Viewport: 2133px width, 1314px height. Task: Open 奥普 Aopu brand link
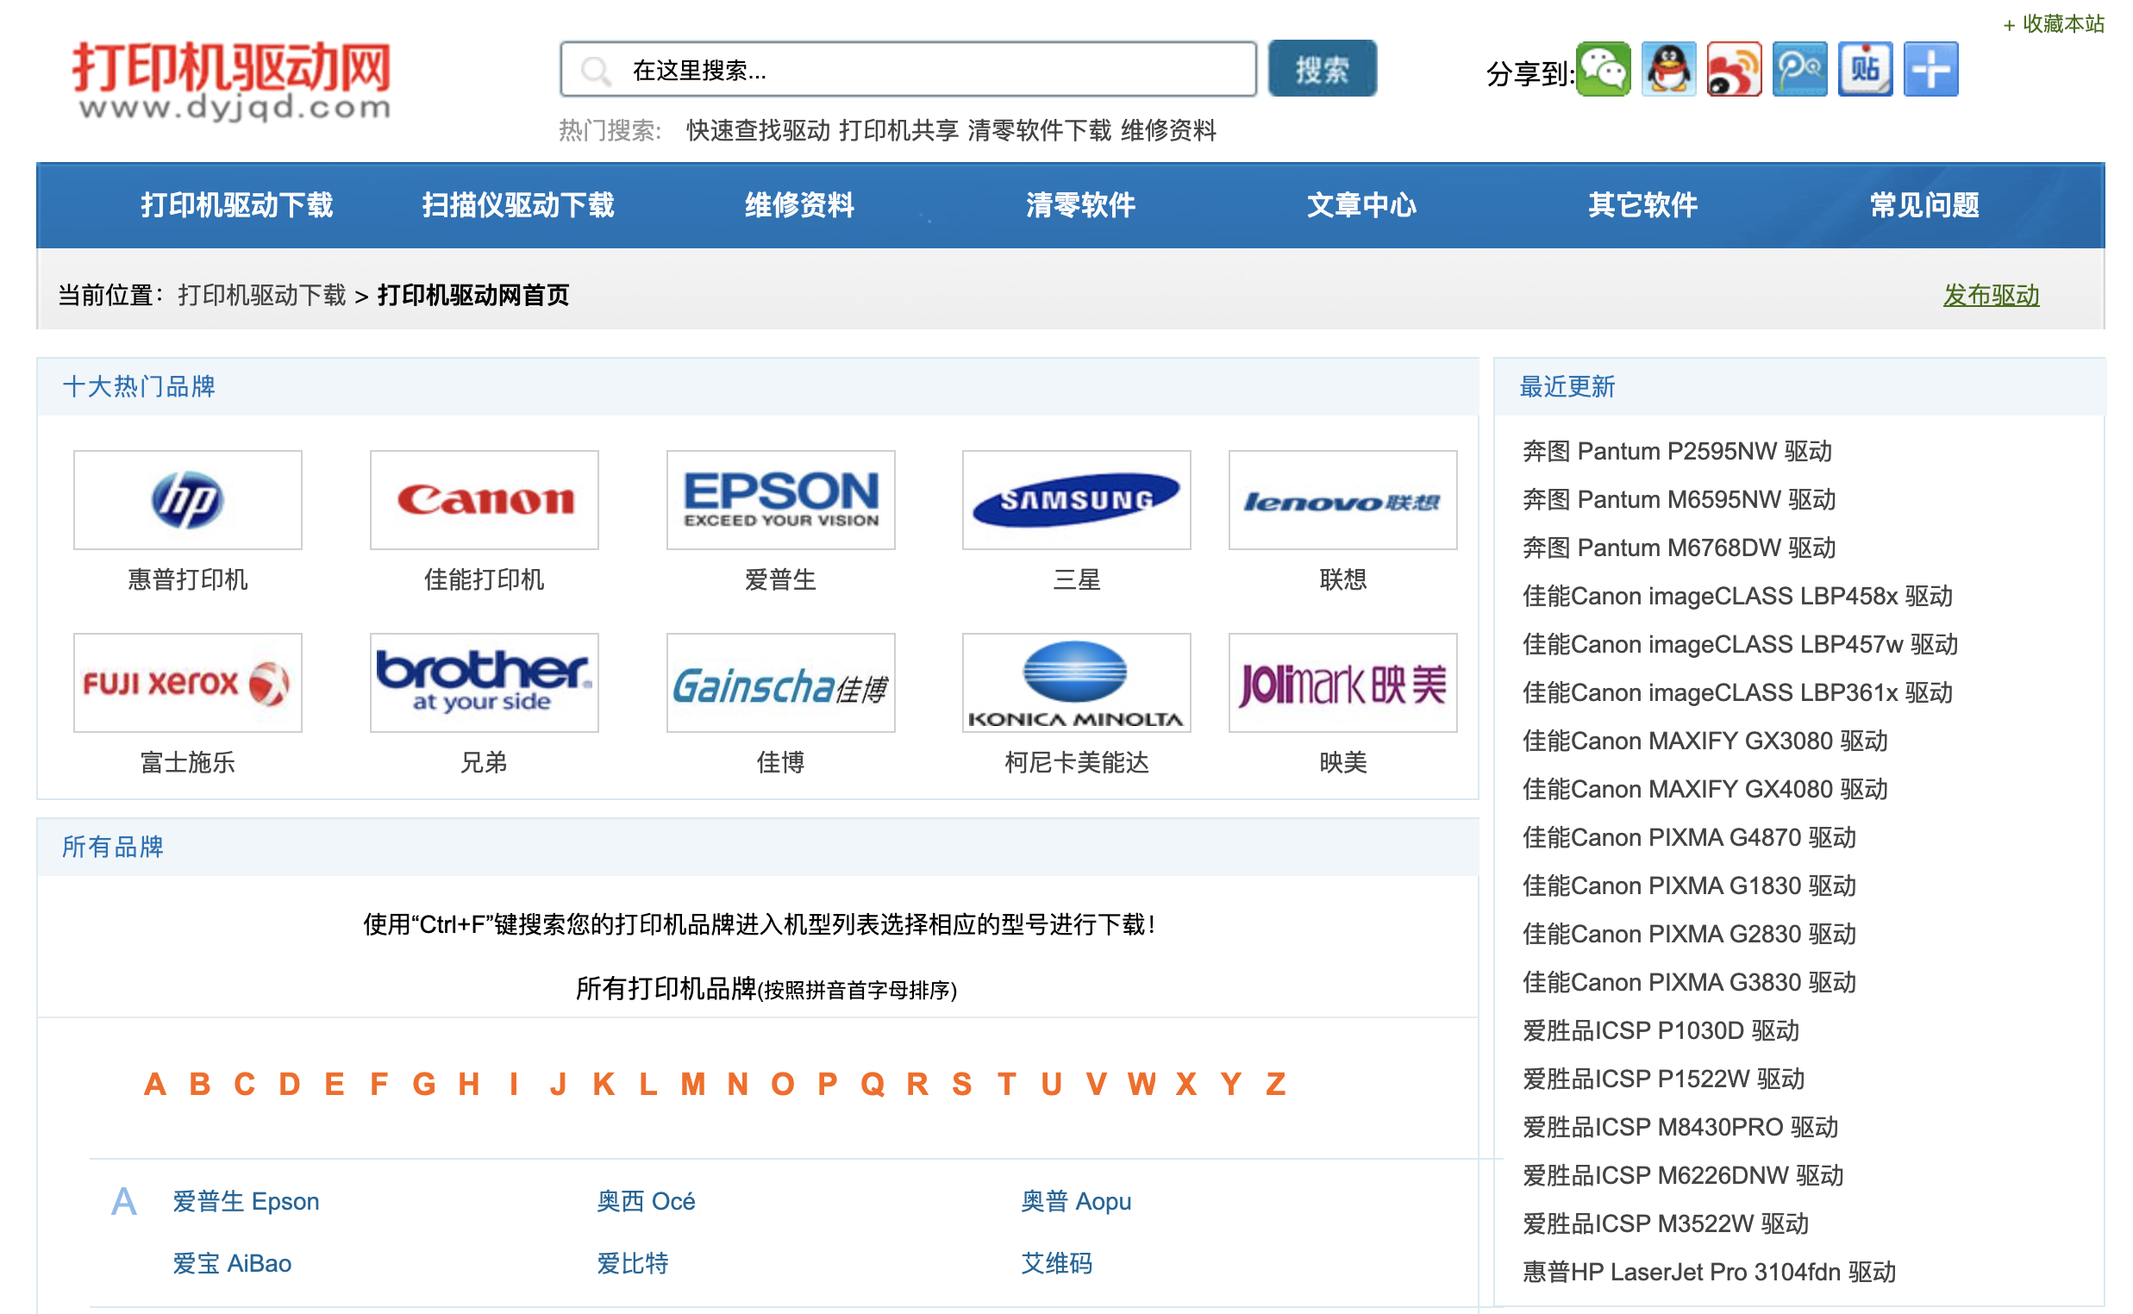(1076, 1202)
